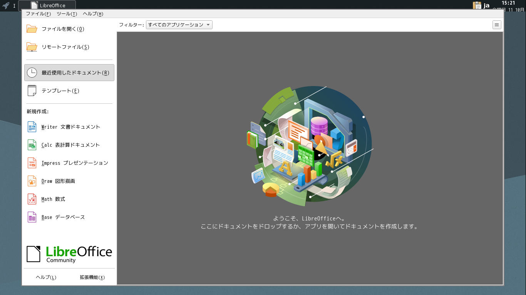Create a new Draw 図形描画
This screenshot has width=526, height=295.
(69, 181)
